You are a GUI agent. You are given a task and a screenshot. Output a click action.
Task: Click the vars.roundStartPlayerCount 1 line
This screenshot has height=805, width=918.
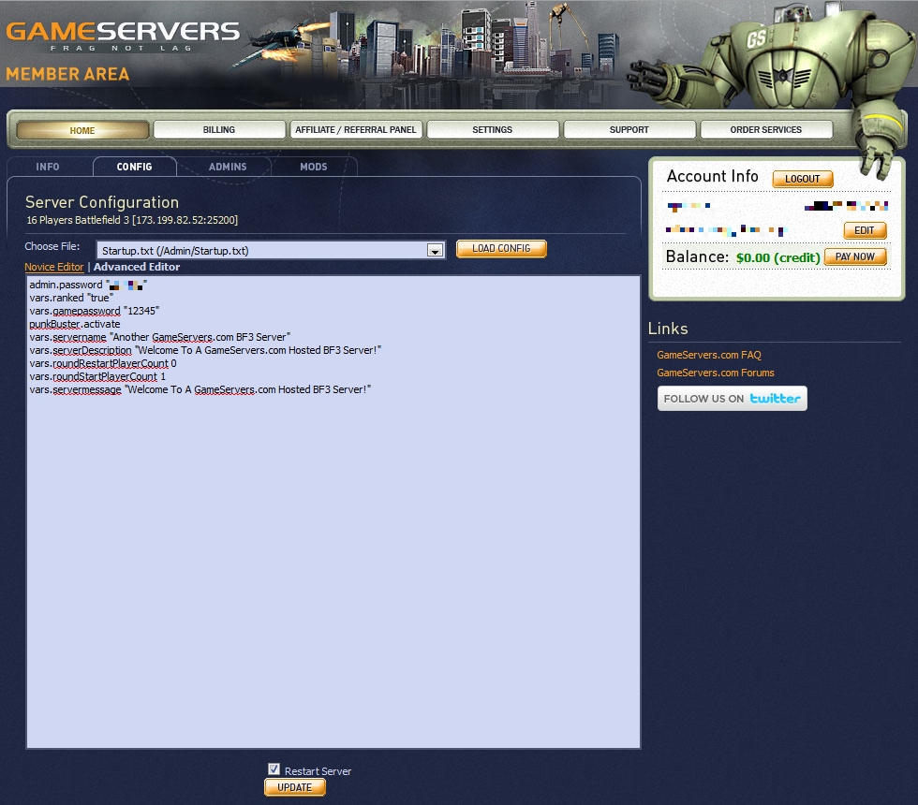click(97, 376)
